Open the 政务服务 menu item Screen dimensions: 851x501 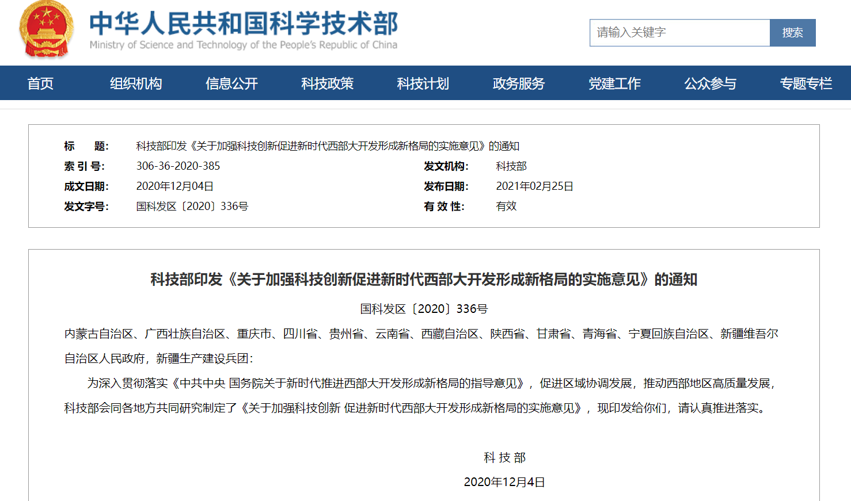(518, 83)
